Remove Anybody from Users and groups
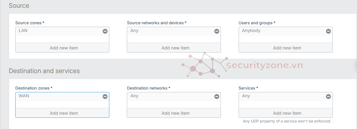Viewport: 357px width, 129px height. (328, 31)
